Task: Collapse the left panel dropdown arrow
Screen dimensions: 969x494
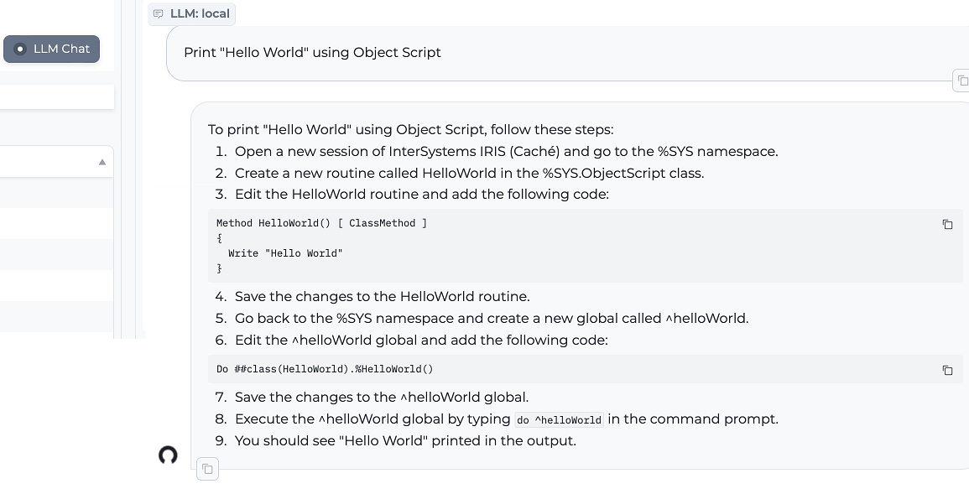Action: point(102,162)
